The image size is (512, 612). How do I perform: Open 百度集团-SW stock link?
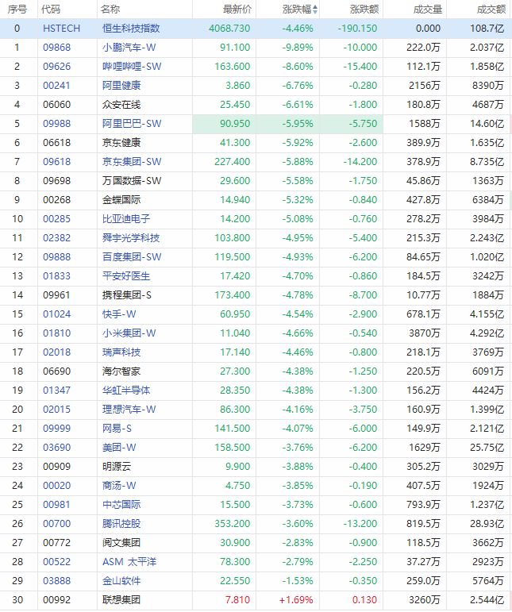pos(132,257)
